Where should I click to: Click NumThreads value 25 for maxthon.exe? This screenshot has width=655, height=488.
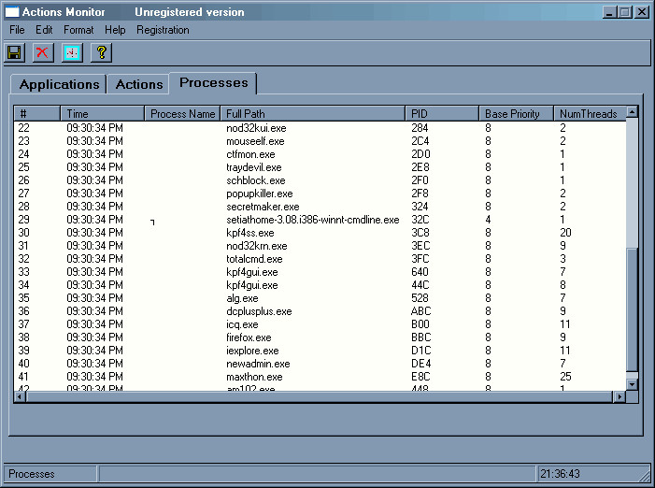pyautogui.click(x=565, y=377)
